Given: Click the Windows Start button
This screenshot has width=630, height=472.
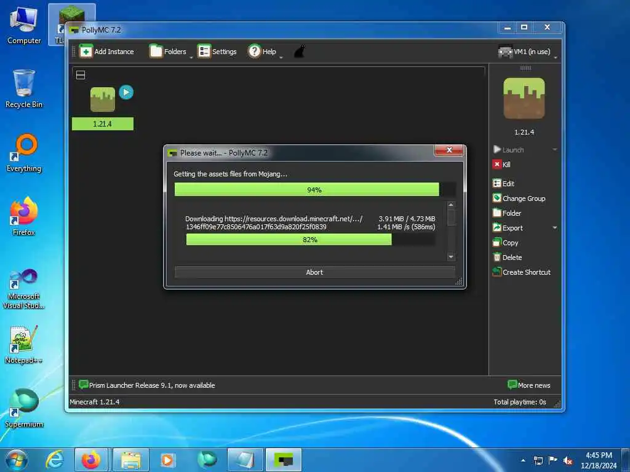Looking at the screenshot, I should coord(17,460).
